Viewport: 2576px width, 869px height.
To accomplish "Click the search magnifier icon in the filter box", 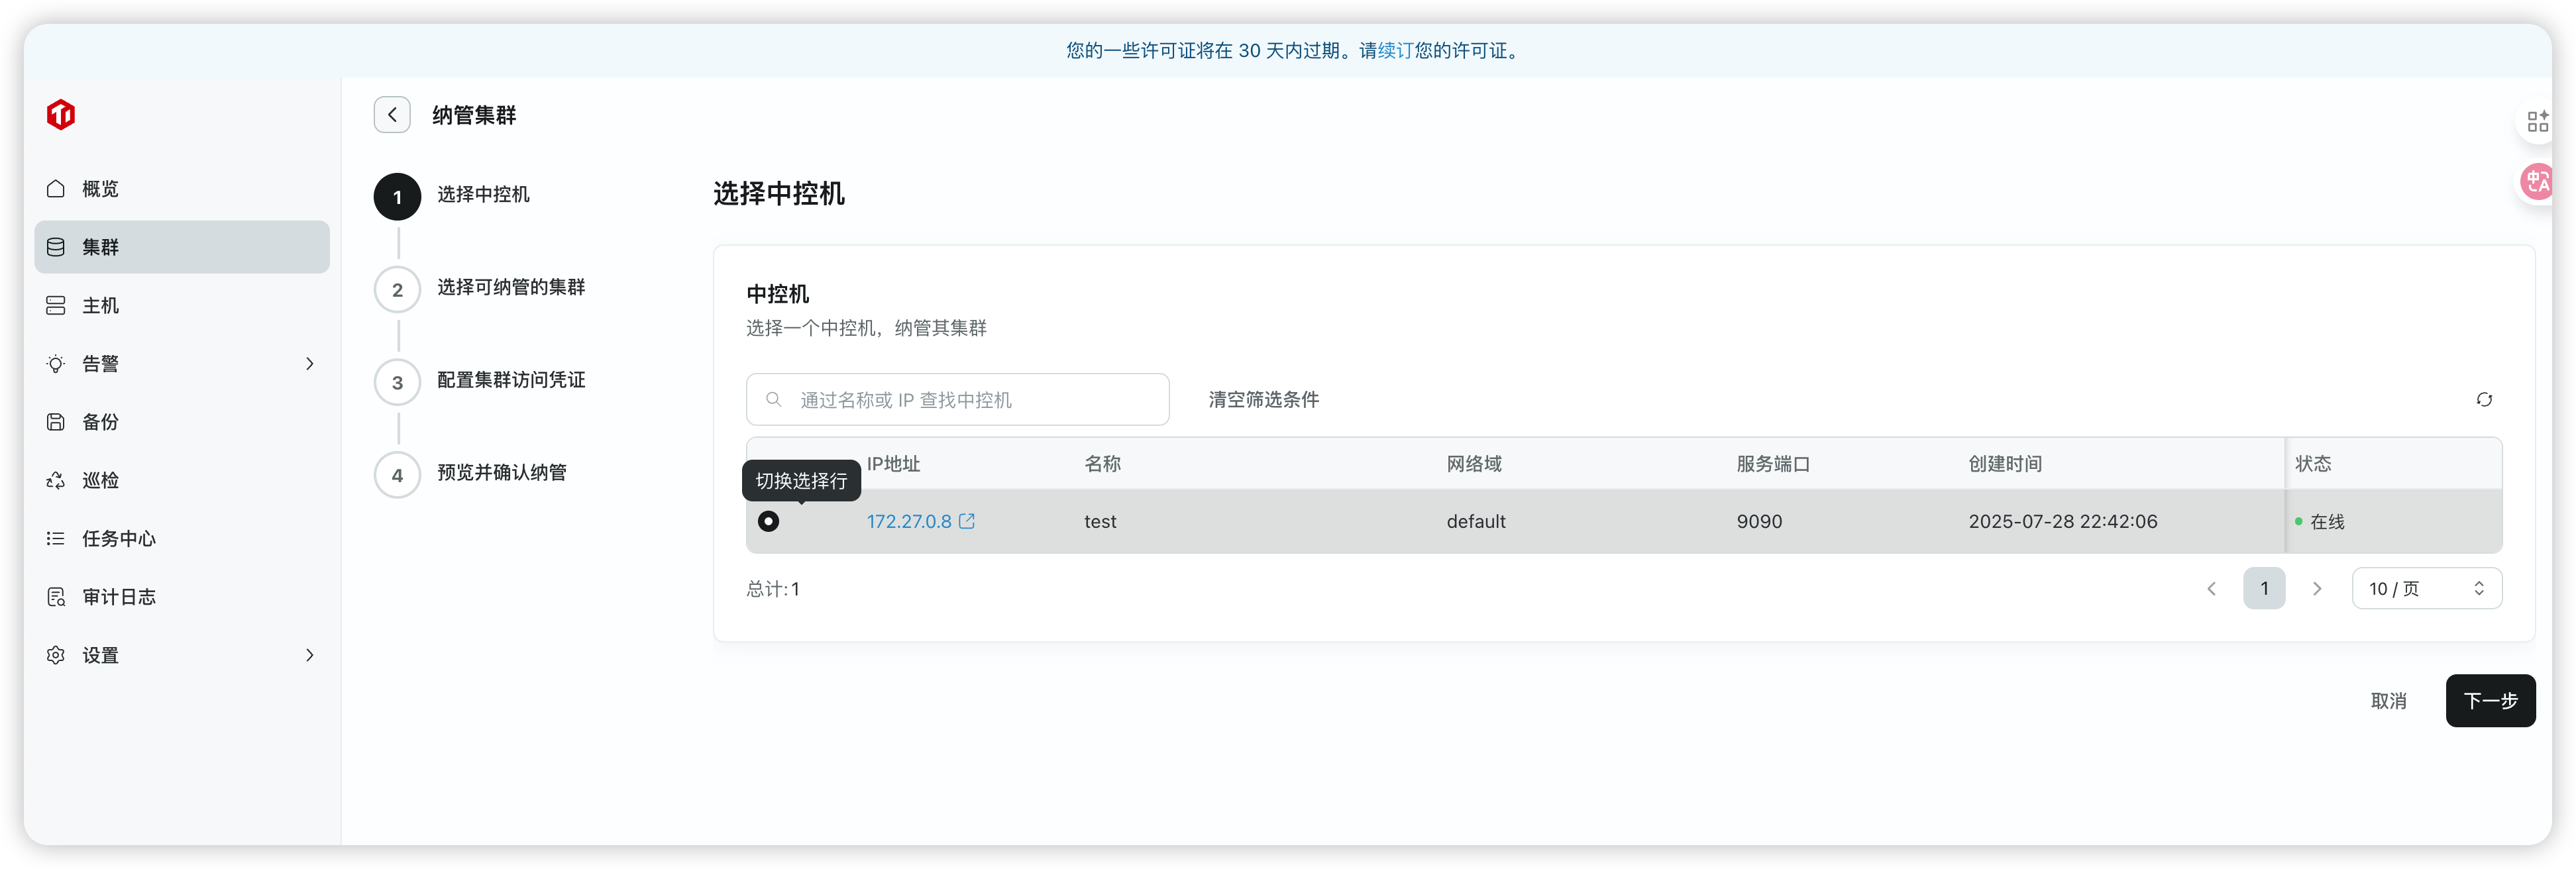I will [x=774, y=400].
